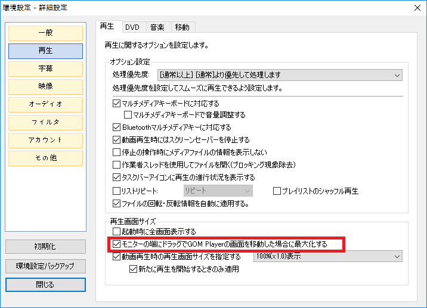Open the 移動 tab
The width and height of the screenshot is (427, 308).
182,27
